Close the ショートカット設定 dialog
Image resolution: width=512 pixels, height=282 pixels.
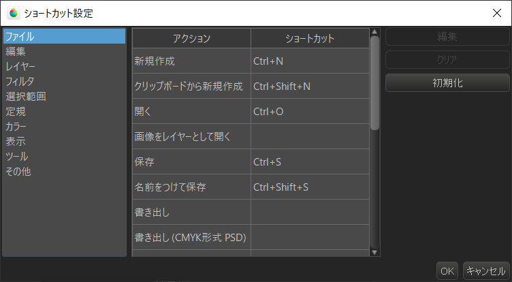tap(496, 13)
